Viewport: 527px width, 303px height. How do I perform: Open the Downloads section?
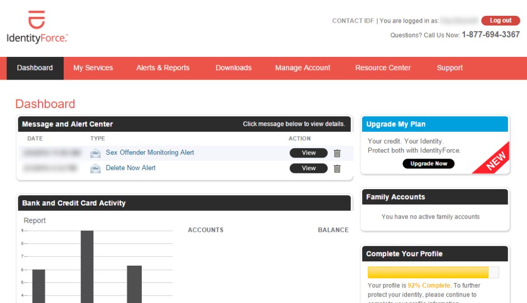coord(233,68)
